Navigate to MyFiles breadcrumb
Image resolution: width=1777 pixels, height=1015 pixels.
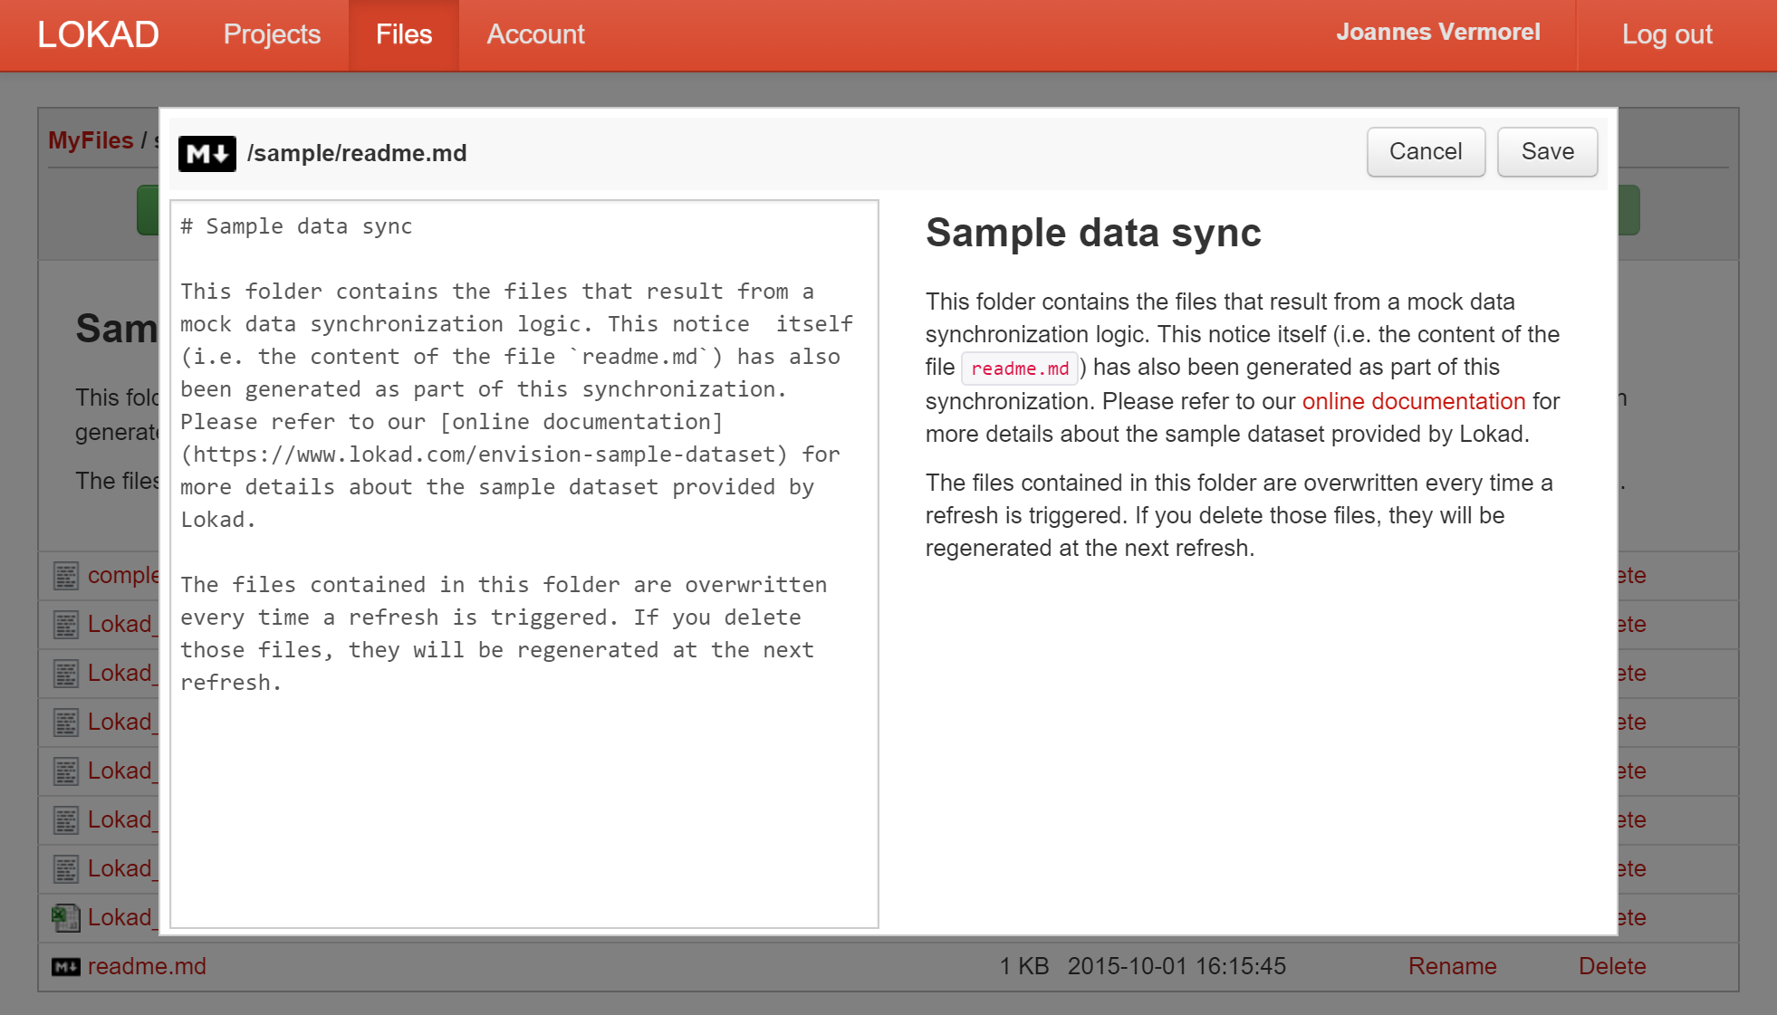click(91, 140)
